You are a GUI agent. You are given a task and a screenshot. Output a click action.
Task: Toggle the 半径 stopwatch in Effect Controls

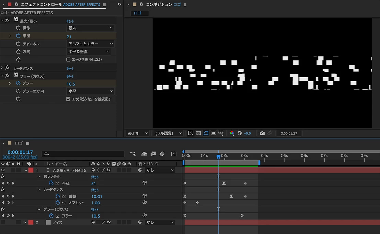tap(18, 36)
